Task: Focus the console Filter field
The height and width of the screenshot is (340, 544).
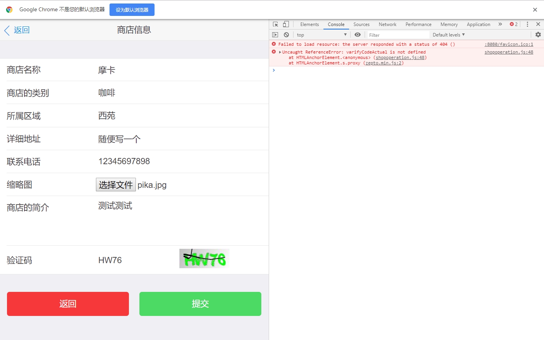Action: click(x=398, y=35)
